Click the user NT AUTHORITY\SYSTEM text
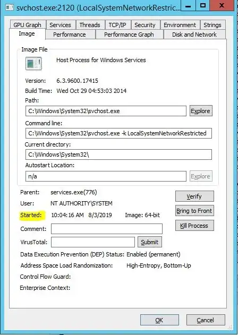This screenshot has width=238, height=335. 81,203
